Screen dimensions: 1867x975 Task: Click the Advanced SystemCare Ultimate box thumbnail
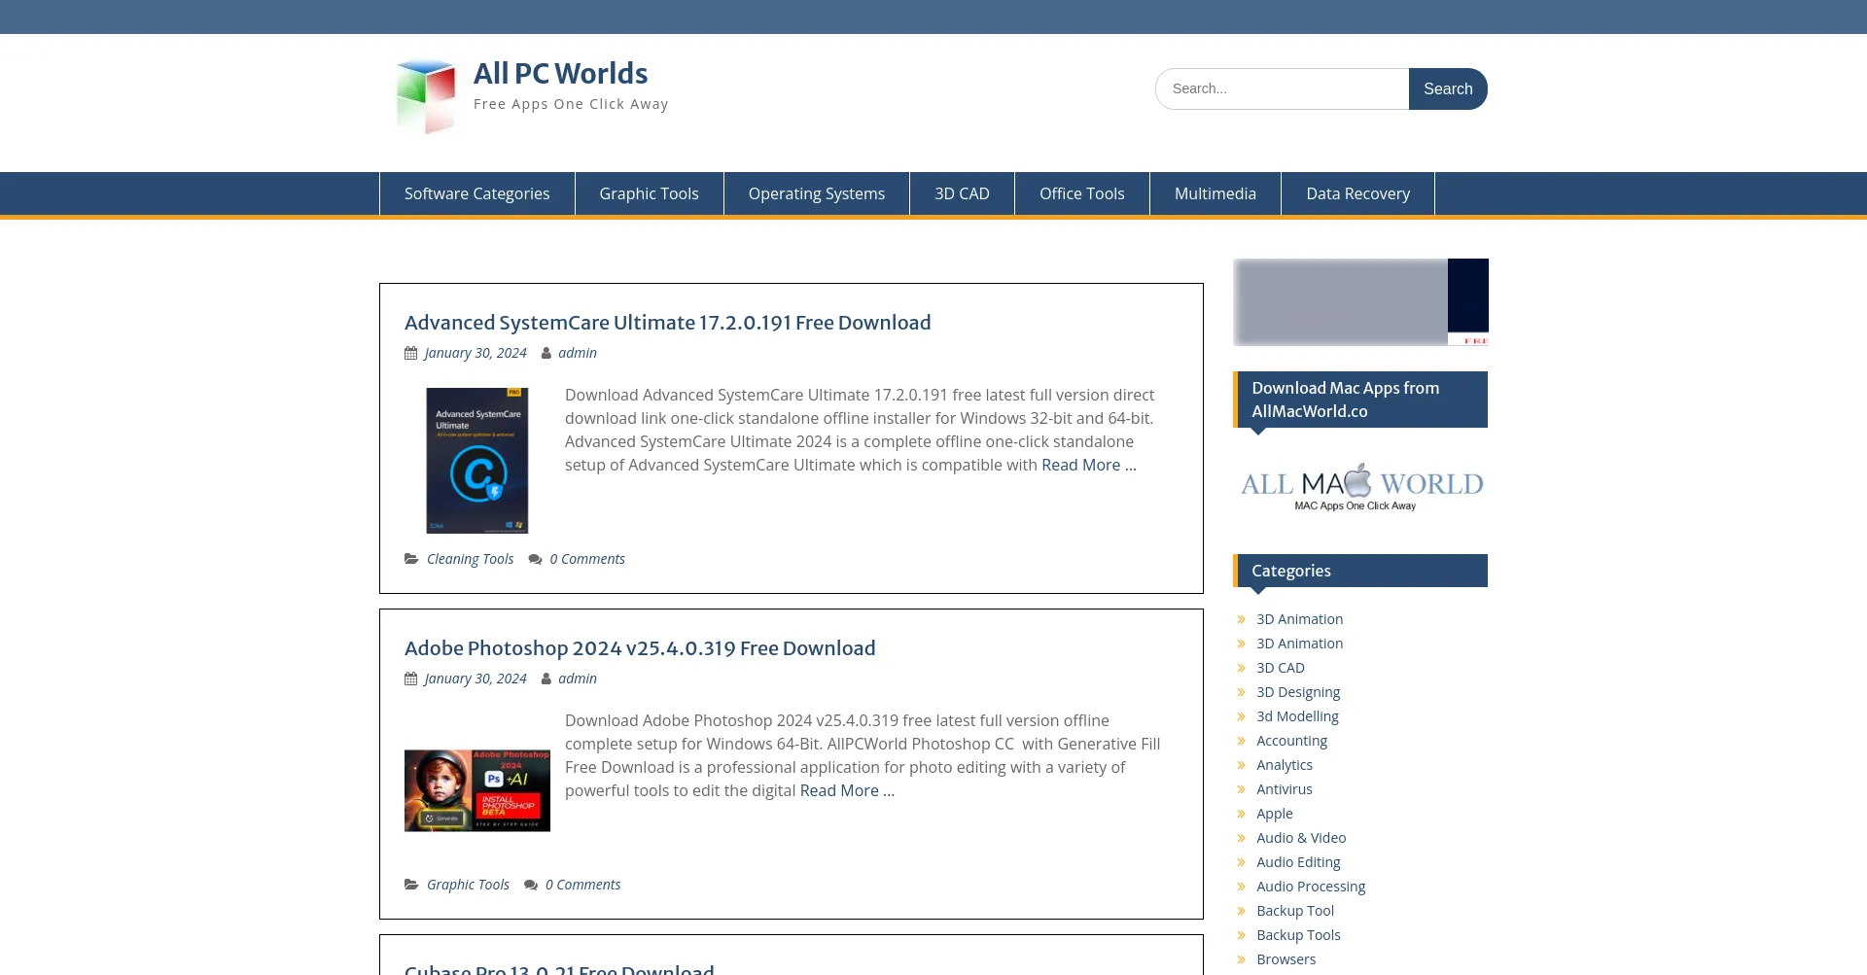(x=476, y=461)
